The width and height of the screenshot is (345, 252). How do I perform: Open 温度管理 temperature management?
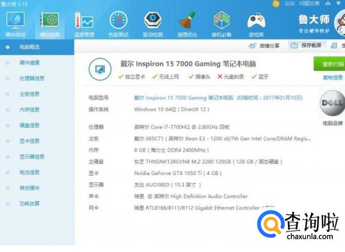(84, 22)
